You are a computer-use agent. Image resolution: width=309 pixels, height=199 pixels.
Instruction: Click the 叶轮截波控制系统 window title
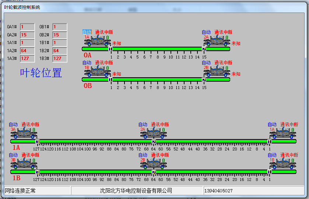[22, 7]
